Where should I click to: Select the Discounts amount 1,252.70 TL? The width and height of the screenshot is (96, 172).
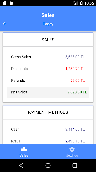point(75,69)
